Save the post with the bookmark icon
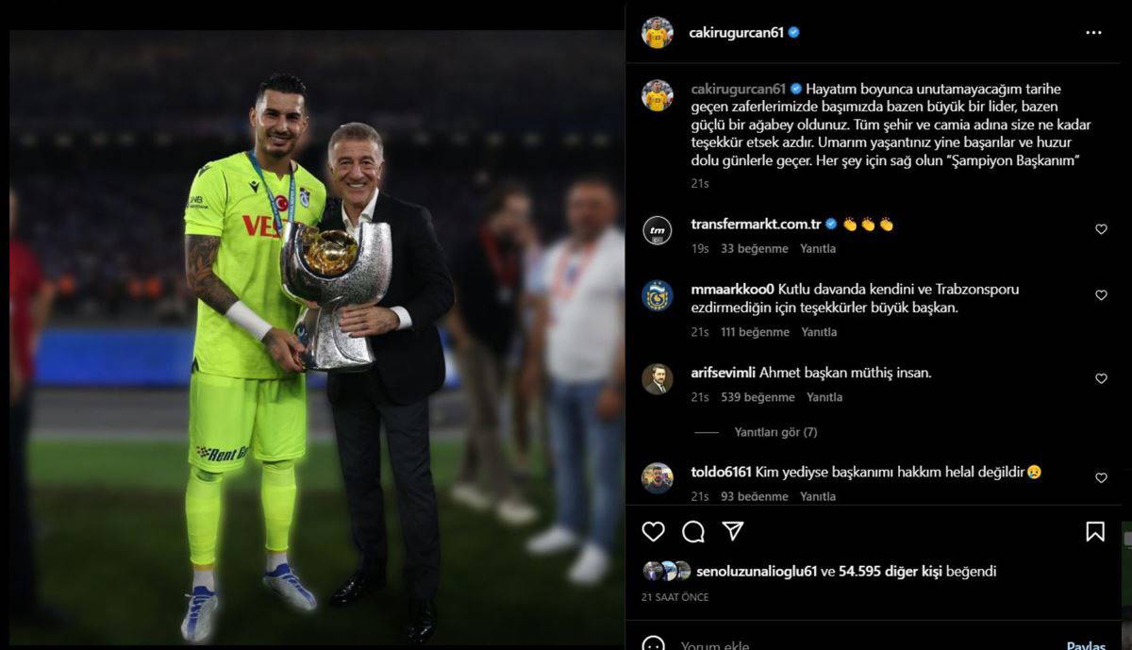1132x650 pixels. 1095,531
